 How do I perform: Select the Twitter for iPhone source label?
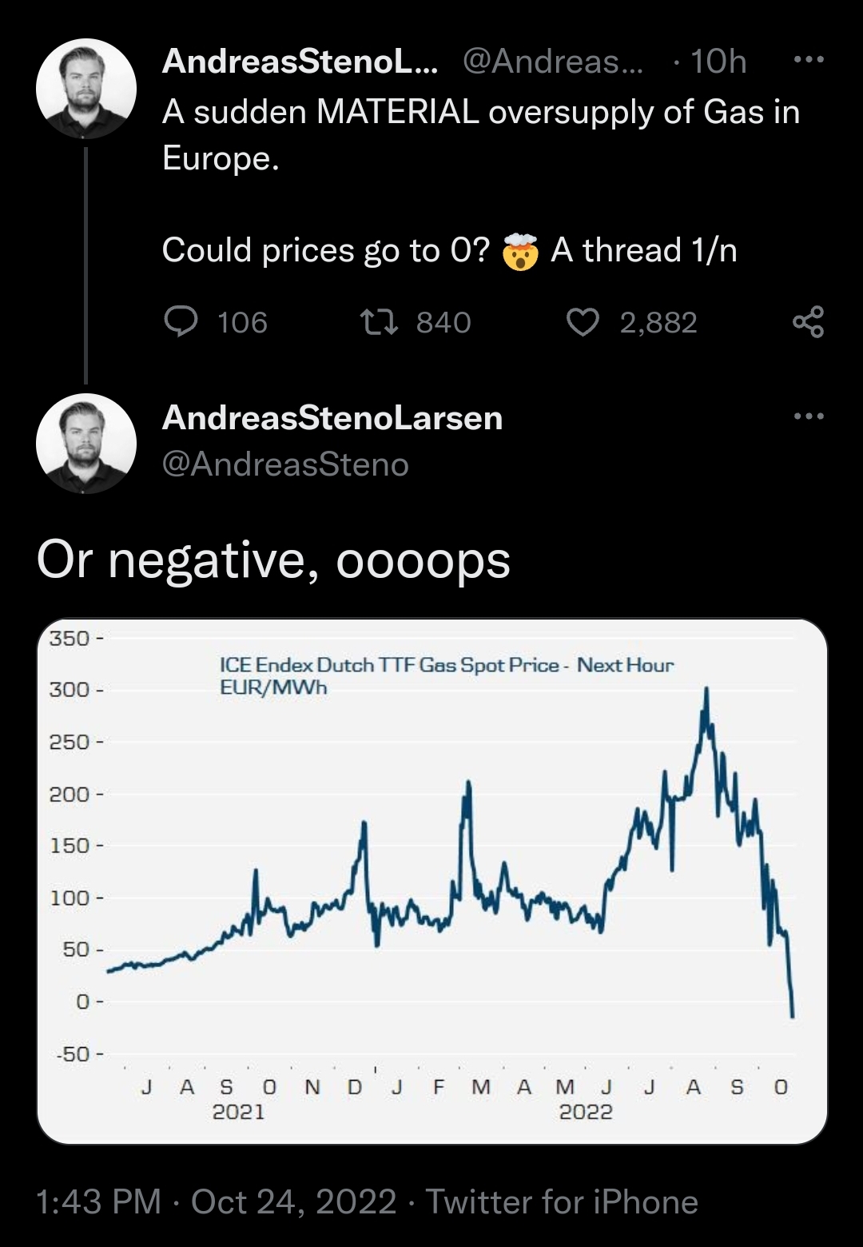(562, 1202)
